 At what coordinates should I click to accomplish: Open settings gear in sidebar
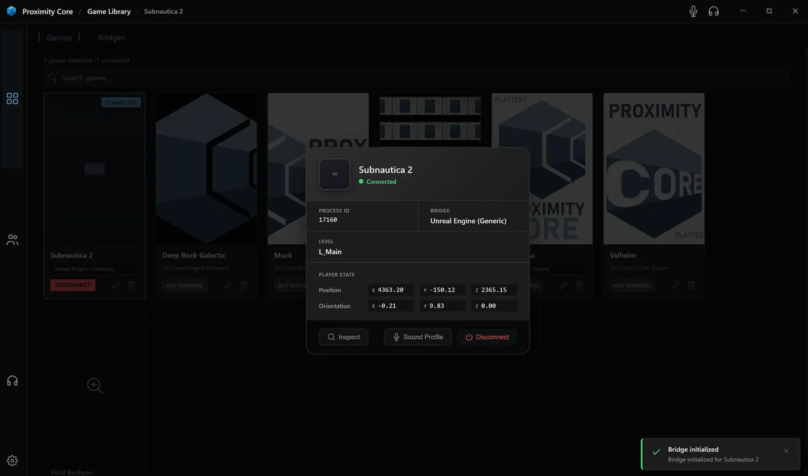tap(12, 461)
